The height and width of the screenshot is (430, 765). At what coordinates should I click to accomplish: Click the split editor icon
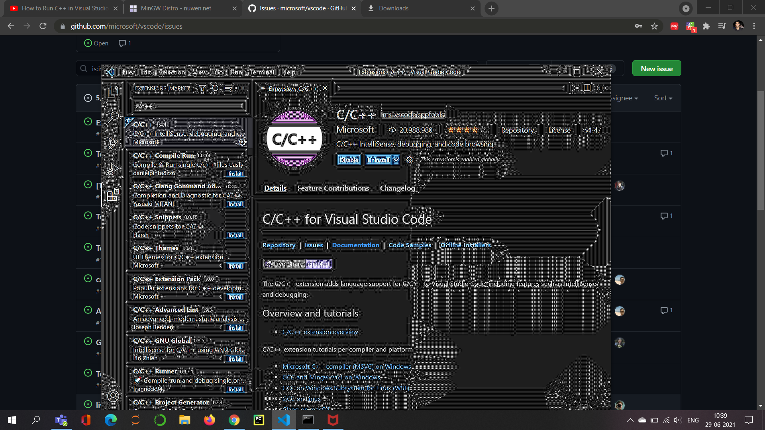point(587,88)
